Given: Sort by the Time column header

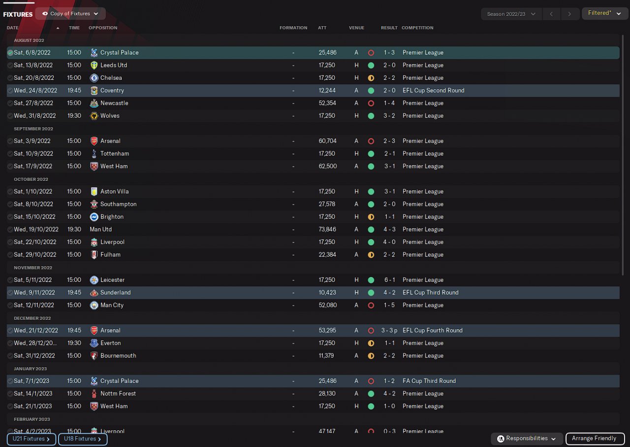Looking at the screenshot, I should [74, 28].
